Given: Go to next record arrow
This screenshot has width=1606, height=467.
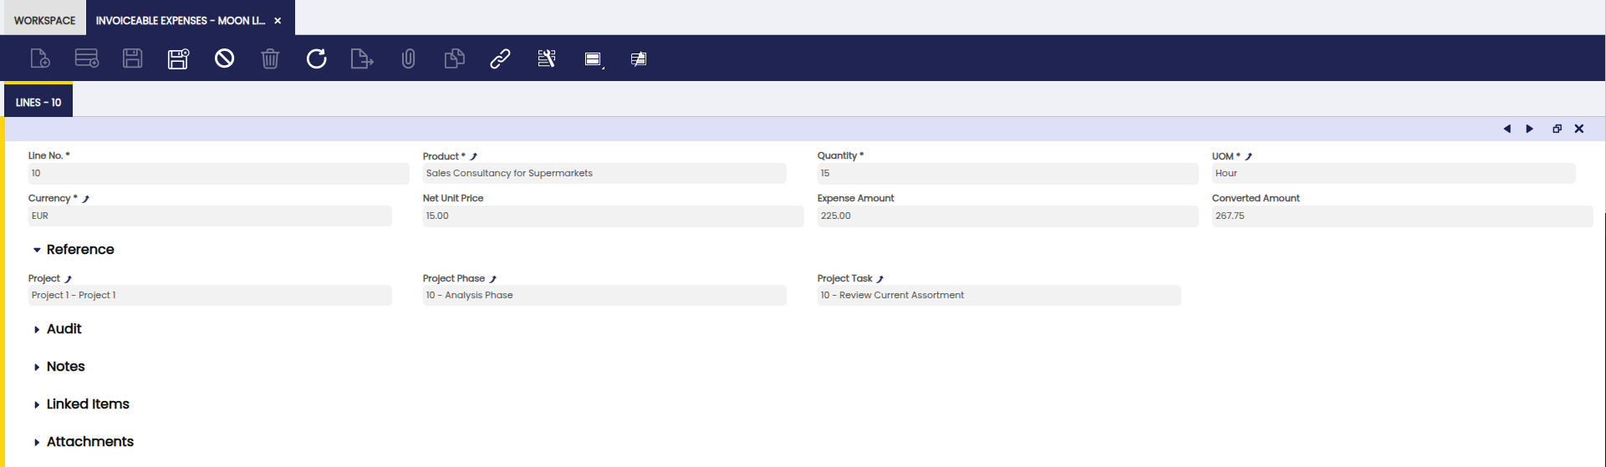Looking at the screenshot, I should [x=1530, y=129].
